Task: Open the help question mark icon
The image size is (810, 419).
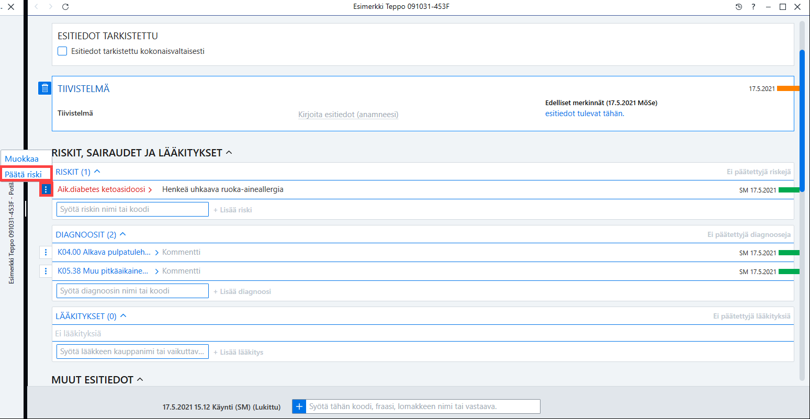Action: [753, 7]
